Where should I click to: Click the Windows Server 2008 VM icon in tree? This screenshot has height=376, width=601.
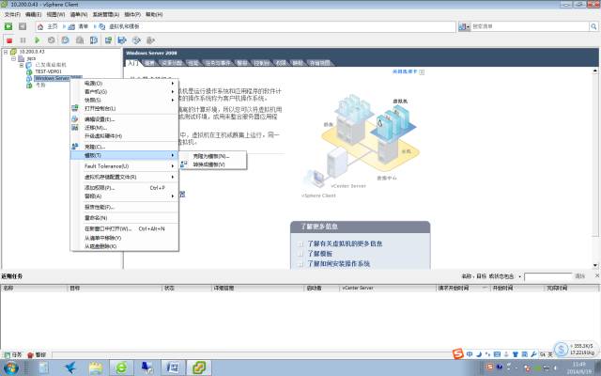(x=29, y=78)
